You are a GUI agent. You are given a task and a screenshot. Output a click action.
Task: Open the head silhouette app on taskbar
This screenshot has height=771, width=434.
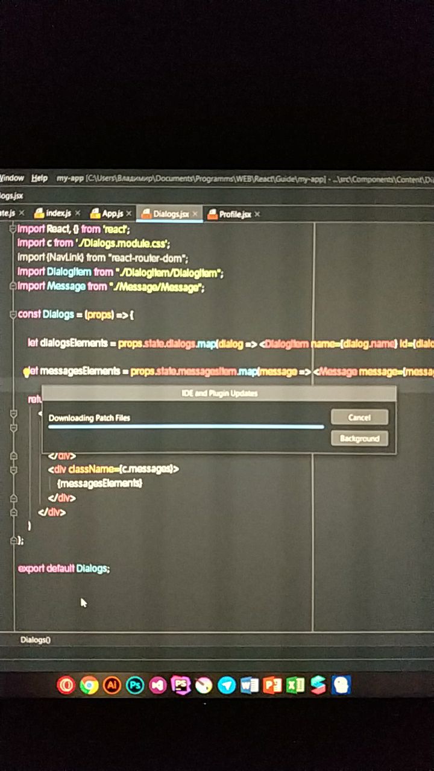341,685
